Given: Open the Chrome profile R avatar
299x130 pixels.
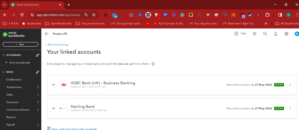Looking at the screenshot, I should click(x=288, y=15).
